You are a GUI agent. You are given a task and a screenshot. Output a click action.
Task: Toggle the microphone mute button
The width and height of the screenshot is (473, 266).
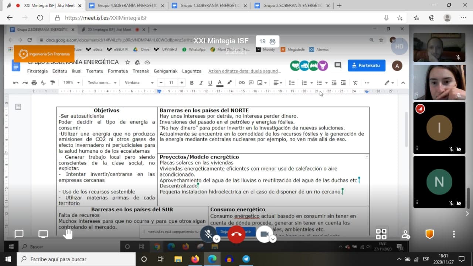pos(208,234)
